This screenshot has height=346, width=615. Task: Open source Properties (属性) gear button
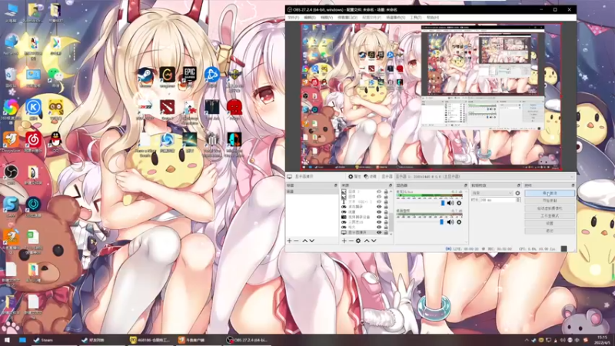(354, 177)
